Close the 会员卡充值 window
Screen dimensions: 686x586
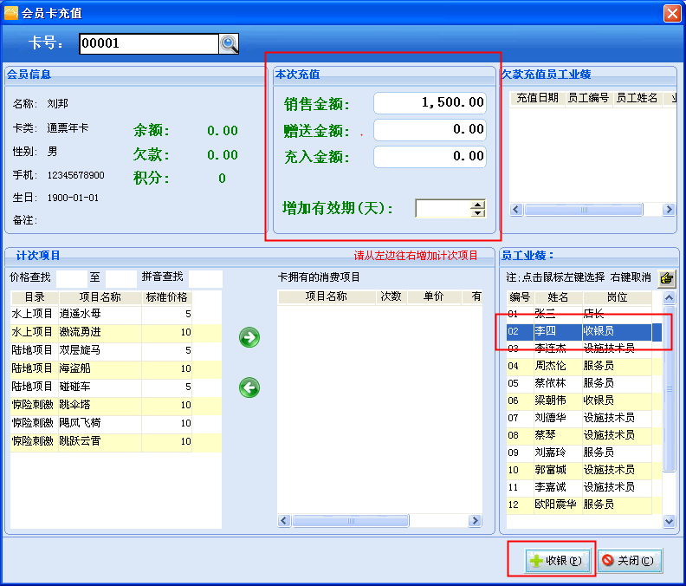pos(671,13)
